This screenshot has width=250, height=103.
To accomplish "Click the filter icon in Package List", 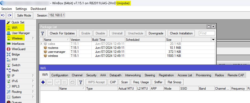I will point(42,33).
